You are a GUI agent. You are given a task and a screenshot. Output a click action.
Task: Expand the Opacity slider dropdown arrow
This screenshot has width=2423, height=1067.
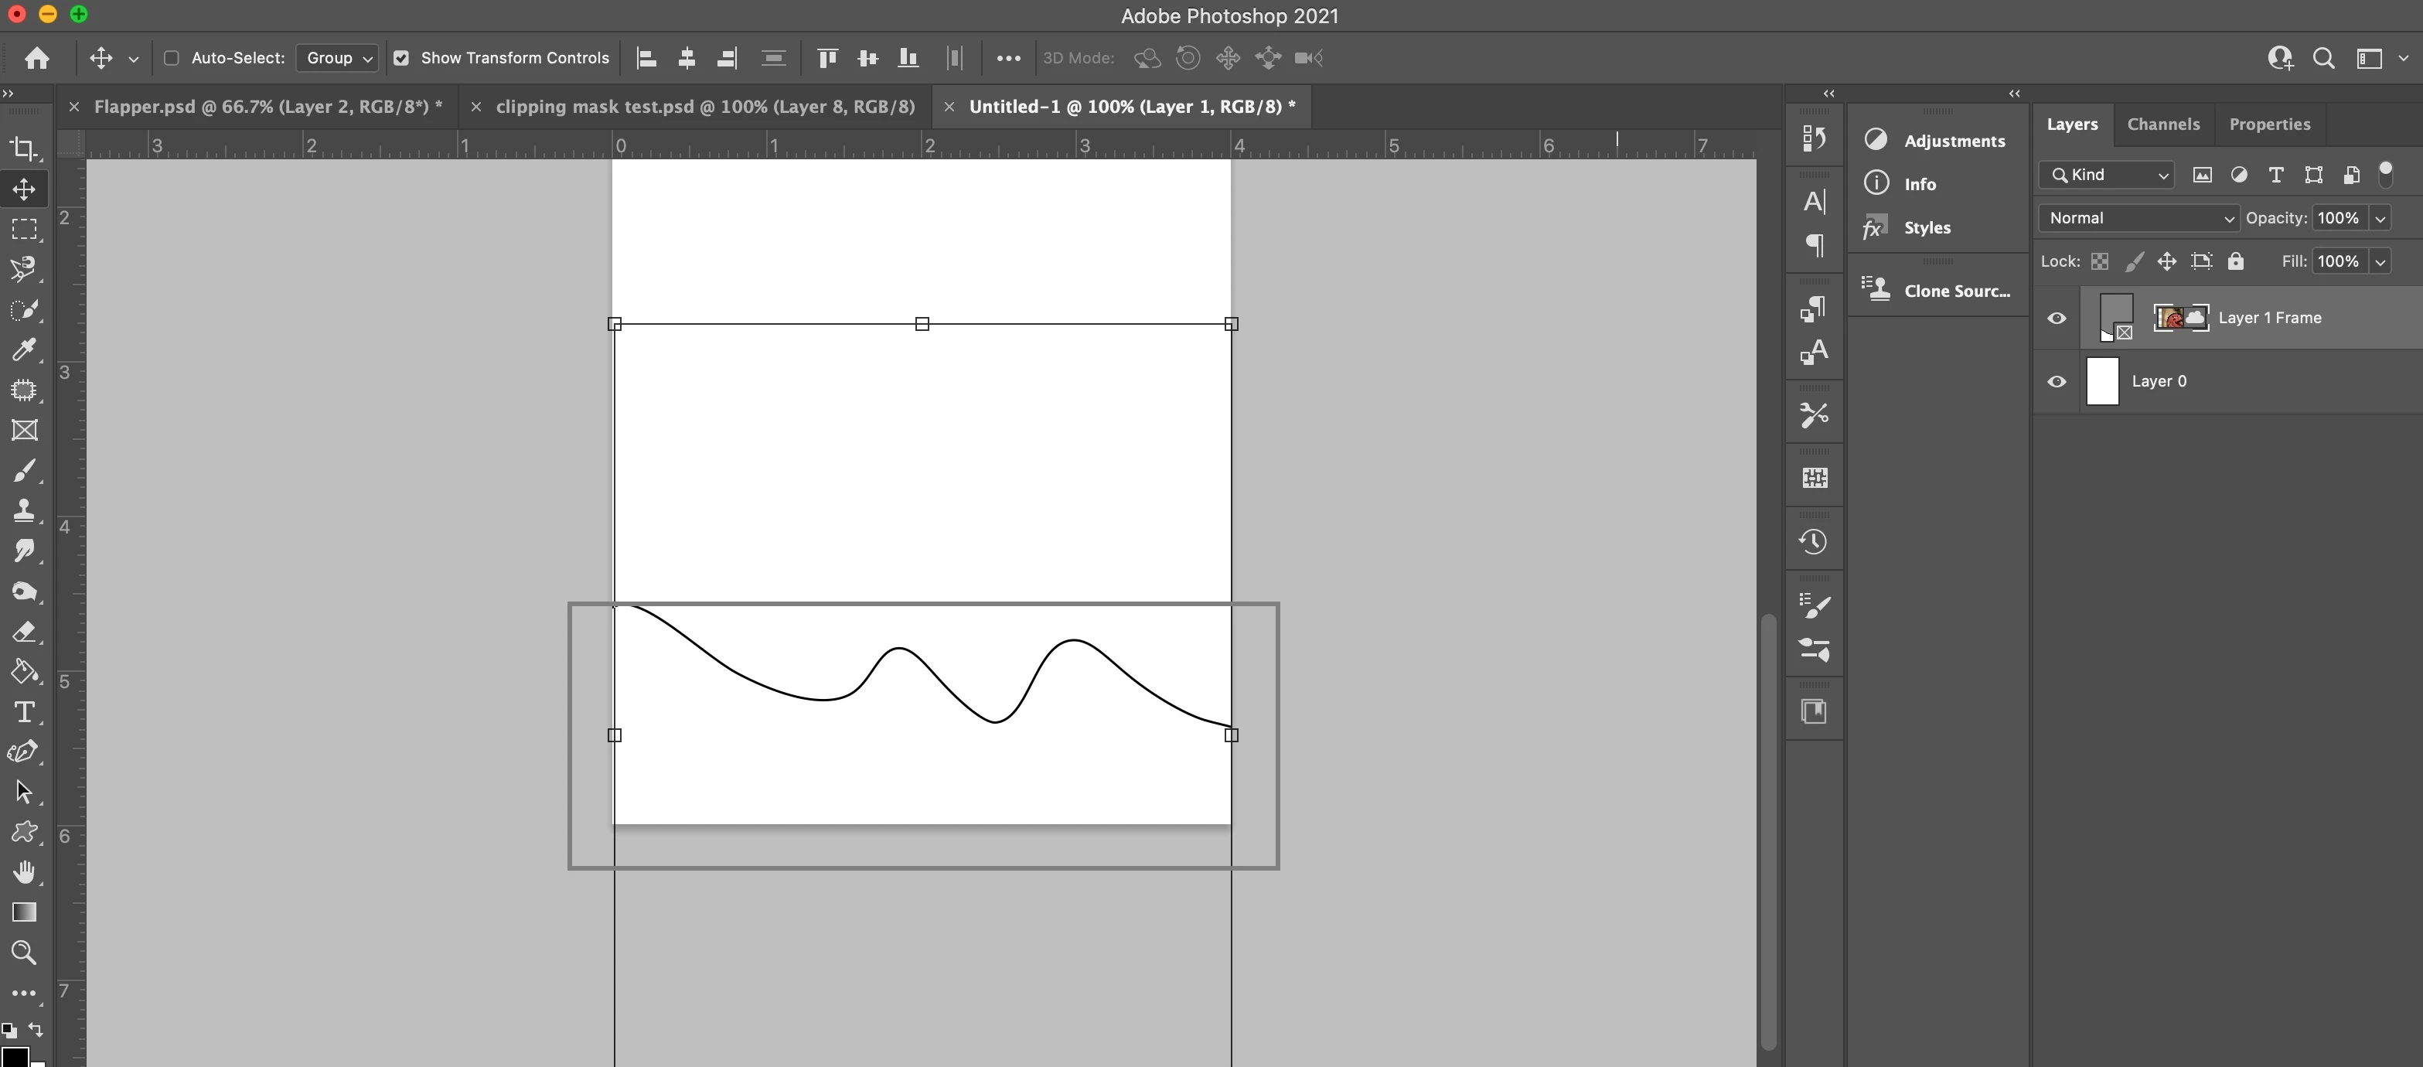pos(2380,218)
